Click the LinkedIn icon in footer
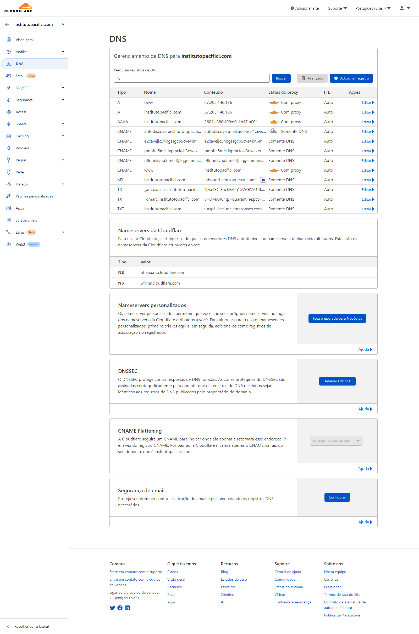Screen dimensions: 419x634 click(x=127, y=608)
